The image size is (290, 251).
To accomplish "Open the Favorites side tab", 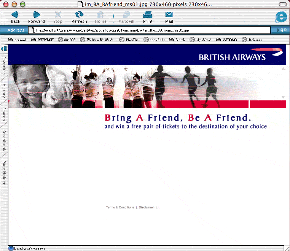I will (x=4, y=66).
